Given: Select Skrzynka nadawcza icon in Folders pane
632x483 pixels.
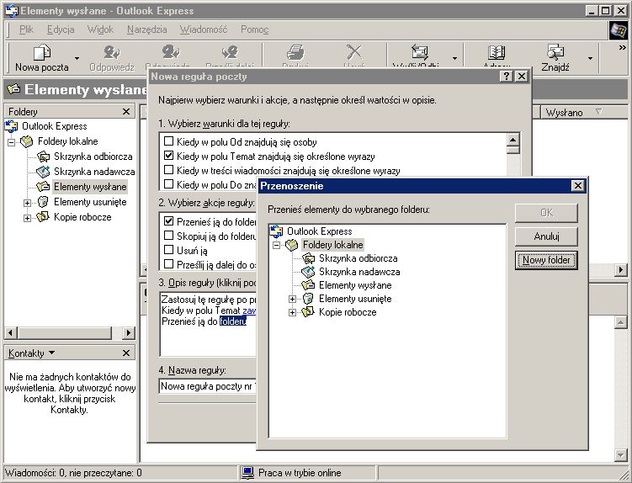Looking at the screenshot, I should pos(43,172).
